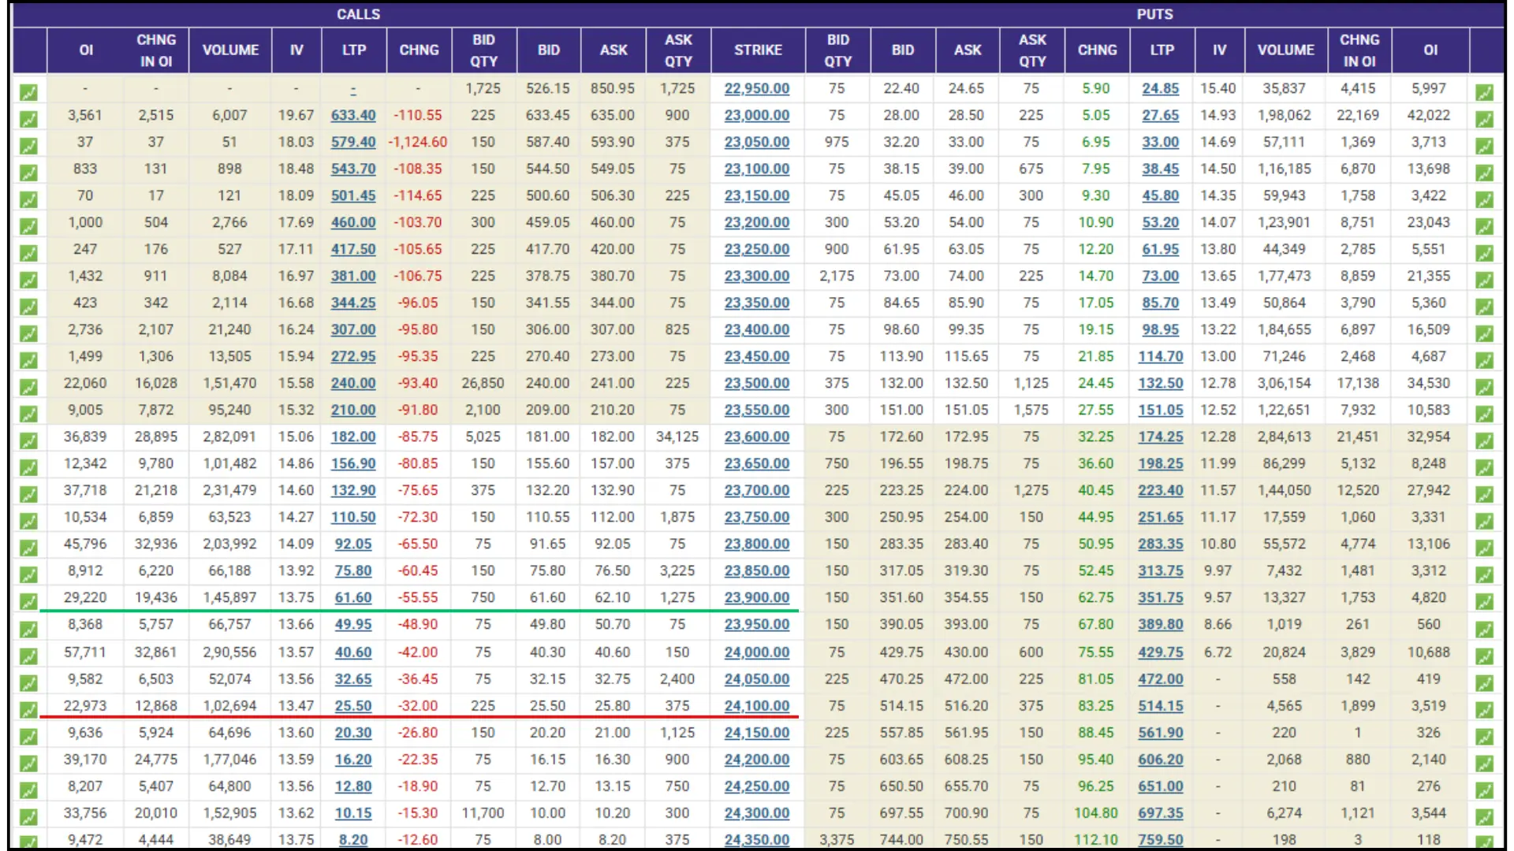Open puts LTP link 24.85

pos(1161,88)
